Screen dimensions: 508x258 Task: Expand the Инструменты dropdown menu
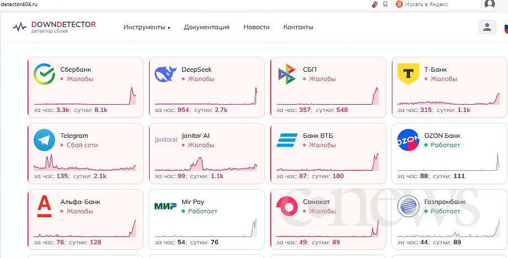click(x=146, y=27)
